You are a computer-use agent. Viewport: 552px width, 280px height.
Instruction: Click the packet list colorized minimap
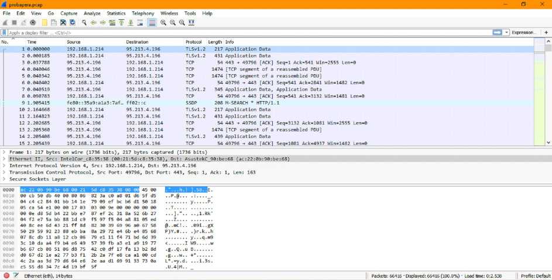tap(539, 91)
